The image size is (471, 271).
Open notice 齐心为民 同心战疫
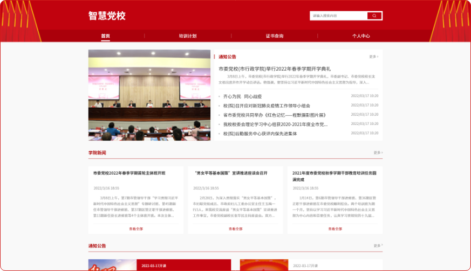tap(242, 96)
